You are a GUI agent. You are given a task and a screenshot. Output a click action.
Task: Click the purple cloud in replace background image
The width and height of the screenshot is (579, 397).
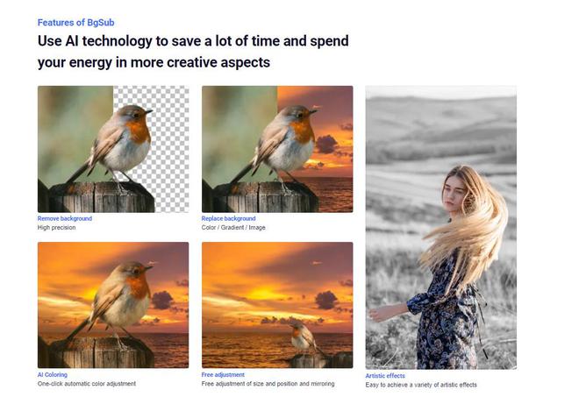[326, 145]
